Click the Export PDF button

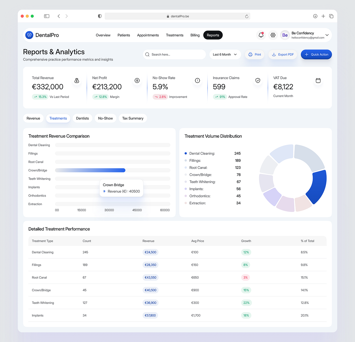point(283,54)
